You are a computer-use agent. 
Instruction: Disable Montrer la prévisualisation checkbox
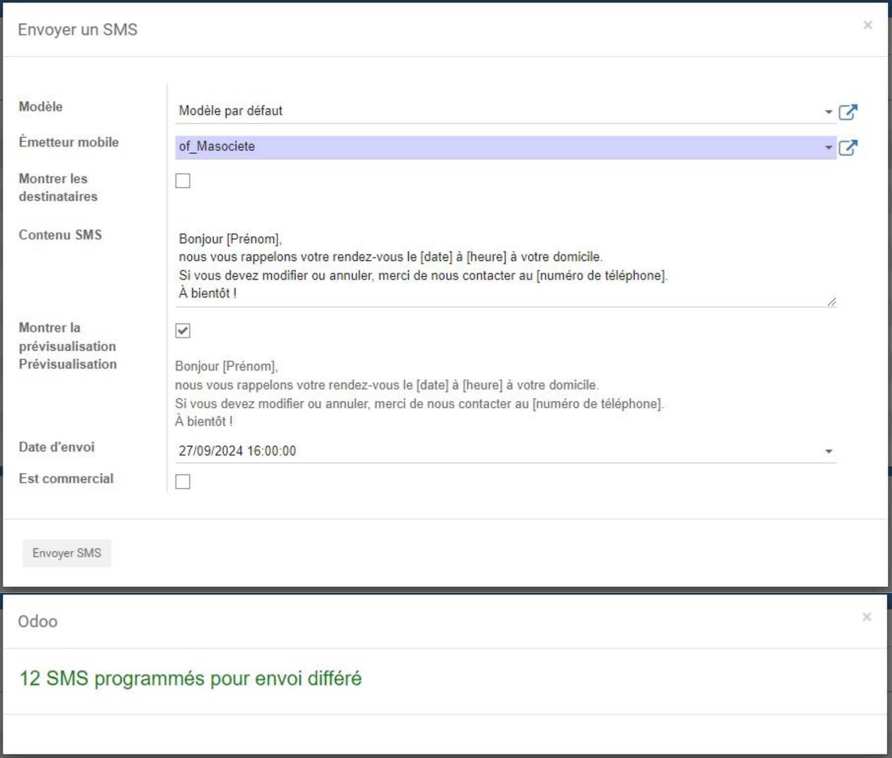tap(184, 330)
